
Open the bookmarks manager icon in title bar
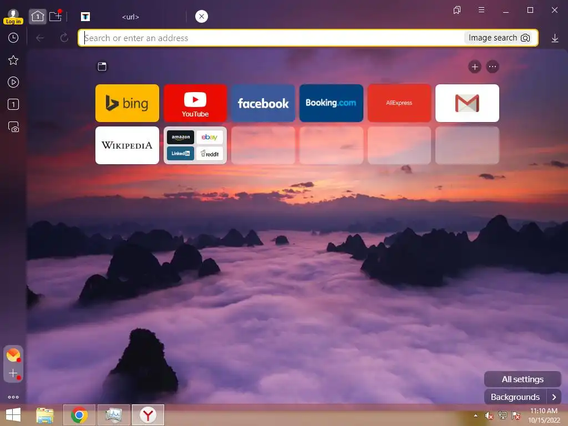(x=457, y=10)
